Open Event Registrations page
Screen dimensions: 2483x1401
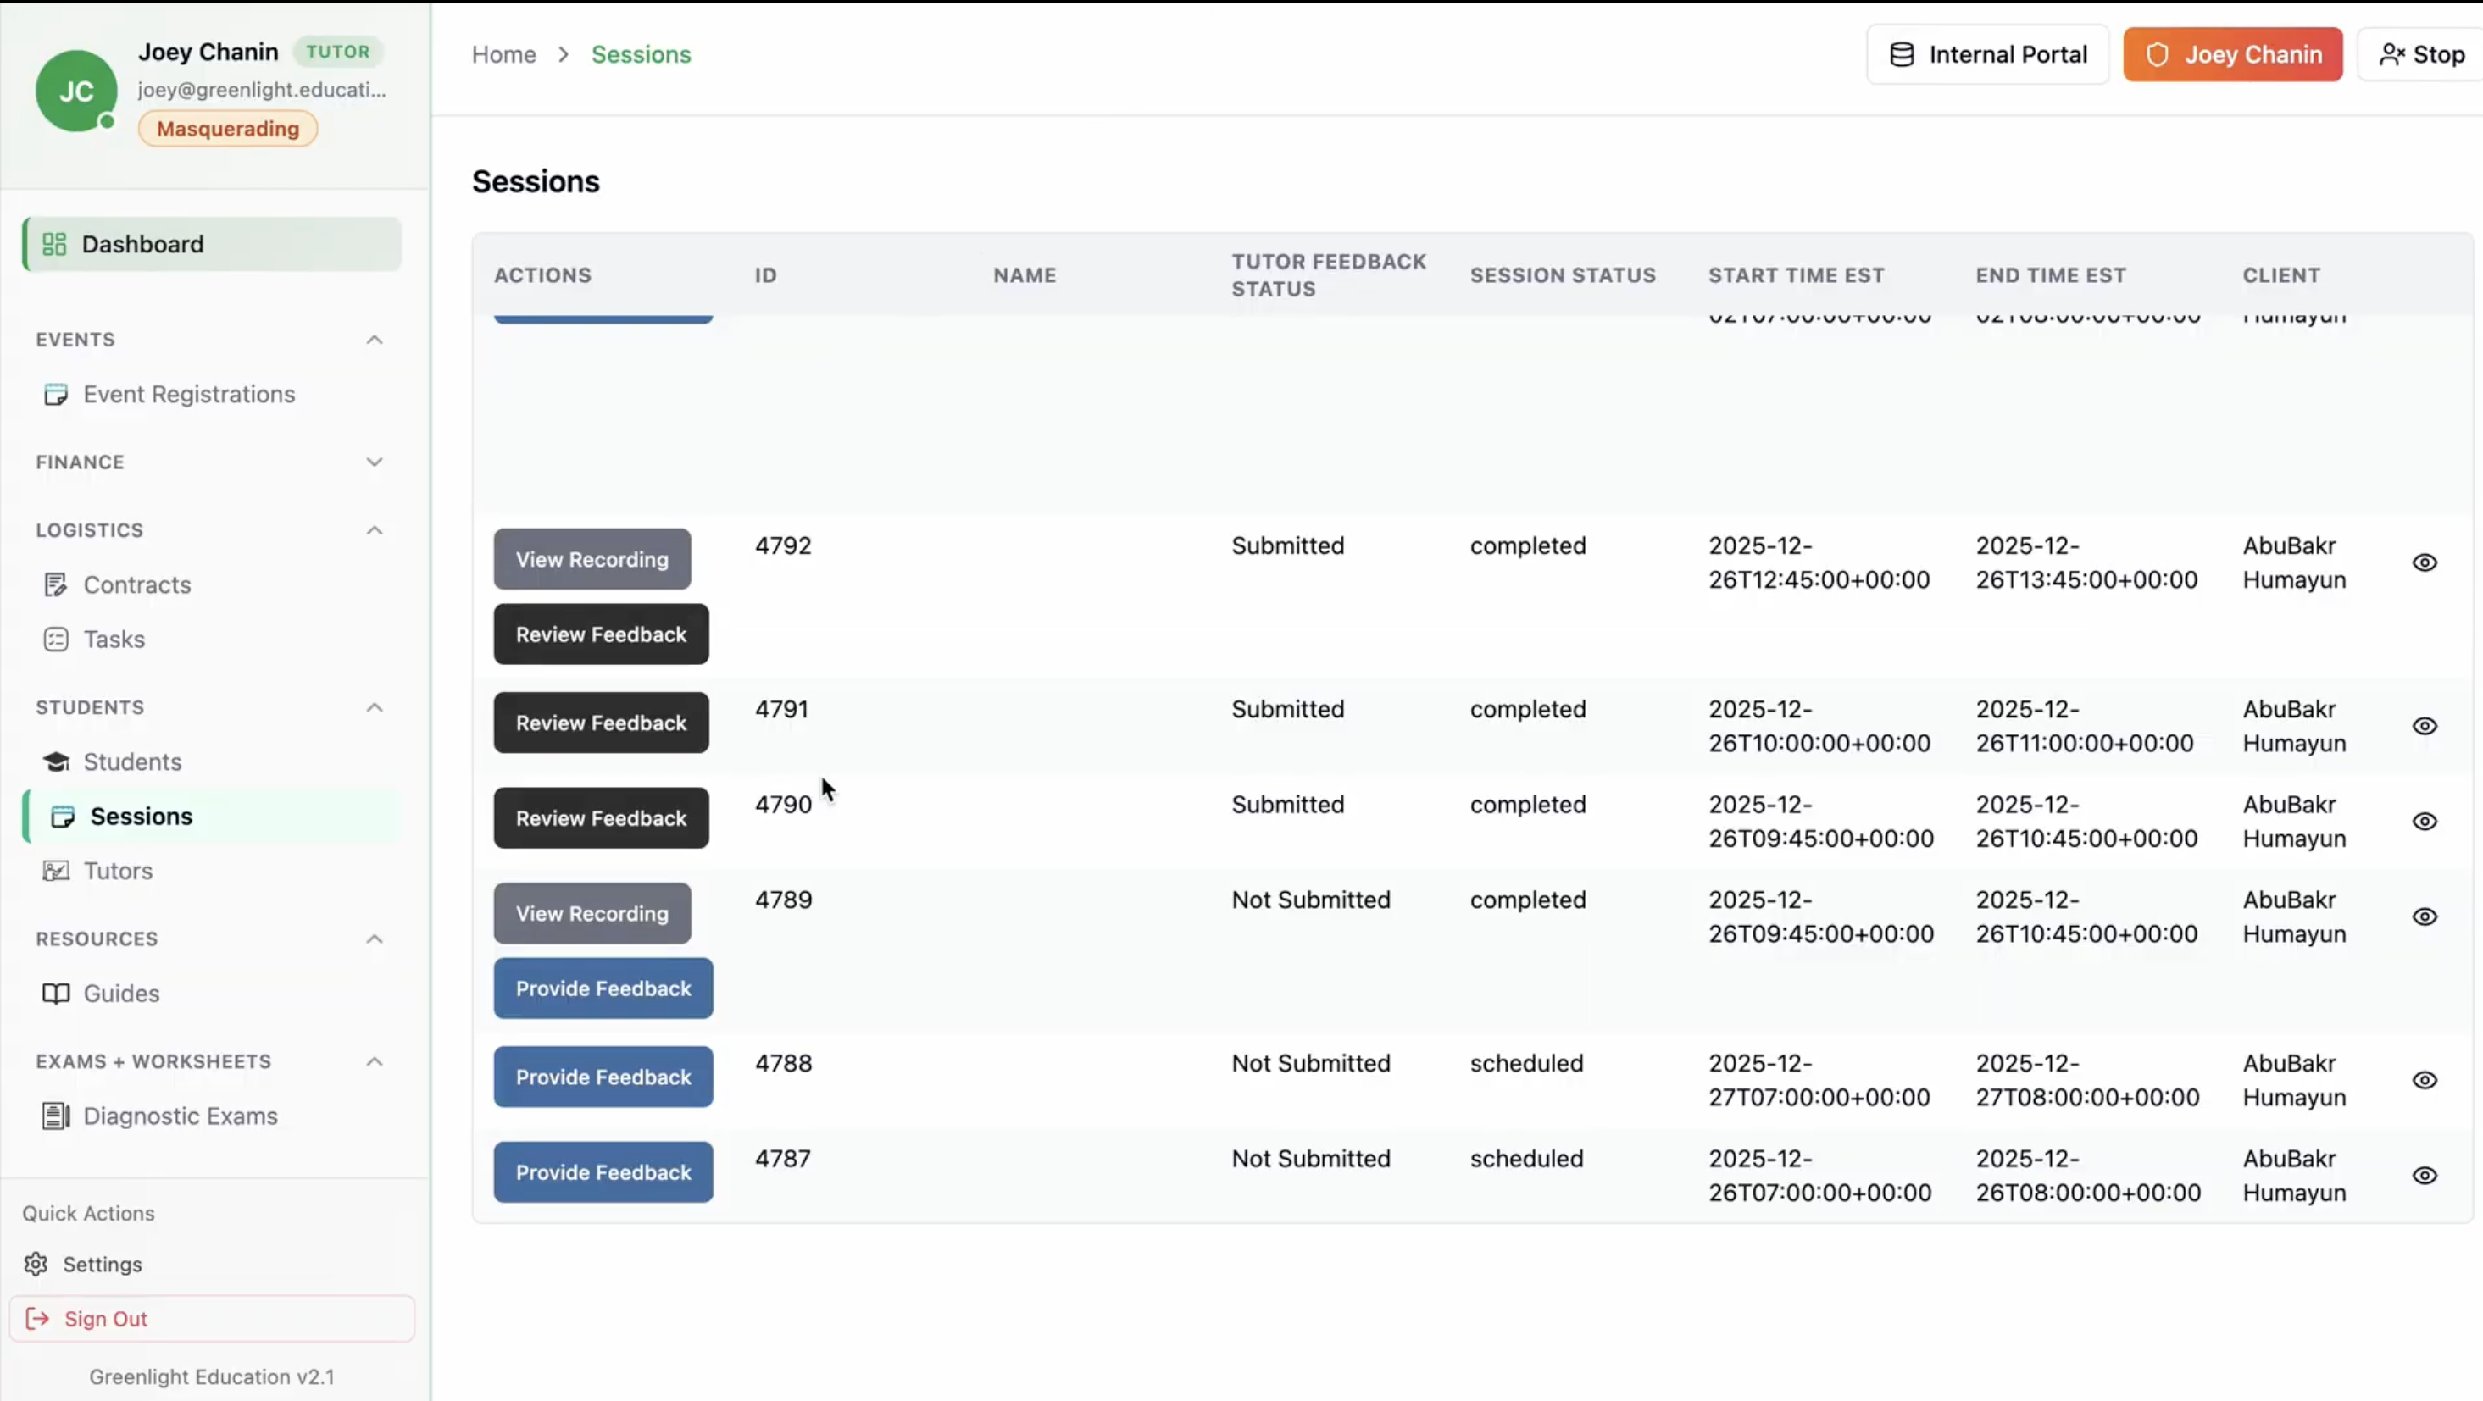[189, 394]
